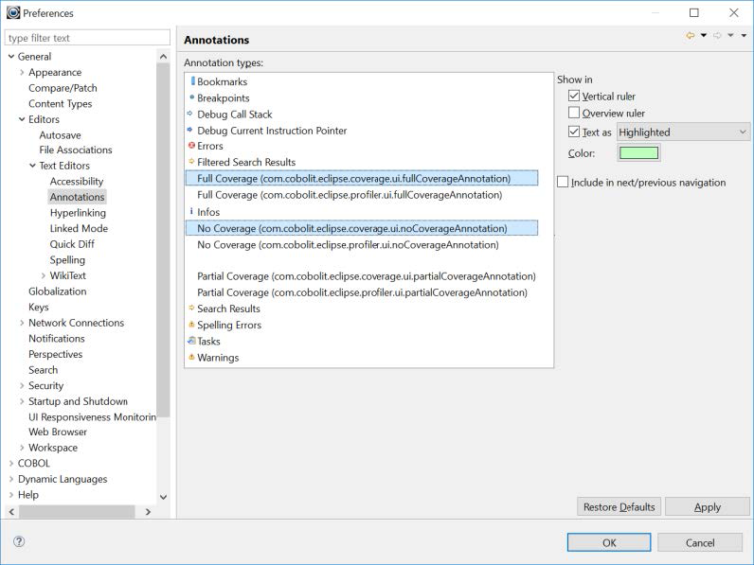754x565 pixels.
Task: Expand the Startup and Shutdown node
Action: (22, 401)
